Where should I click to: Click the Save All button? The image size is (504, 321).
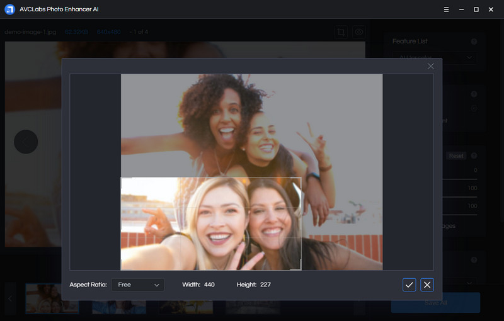point(435,303)
